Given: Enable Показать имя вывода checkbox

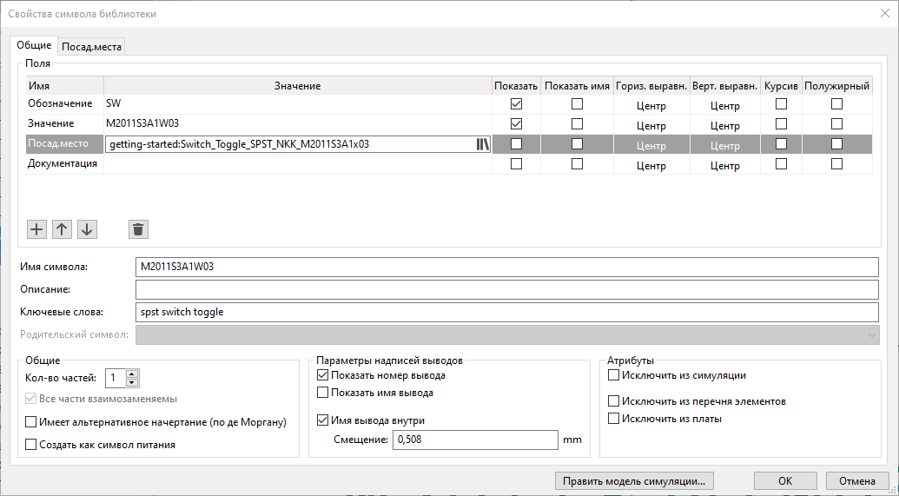Looking at the screenshot, I should pos(324,393).
